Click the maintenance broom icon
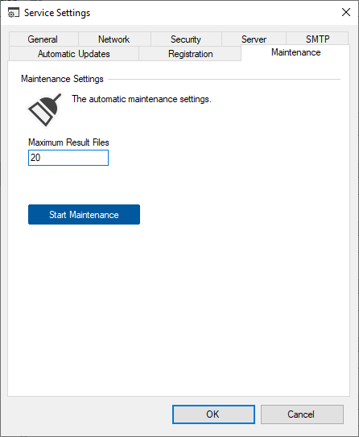Viewport: 359px width, 437px height. pos(45,109)
